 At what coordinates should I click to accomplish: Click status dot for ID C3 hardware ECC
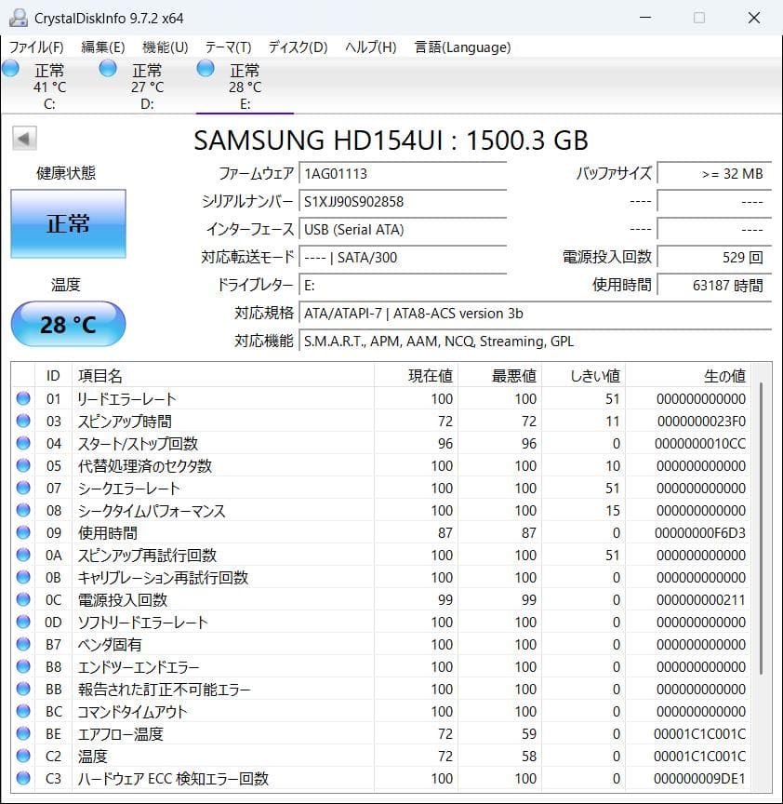click(23, 778)
